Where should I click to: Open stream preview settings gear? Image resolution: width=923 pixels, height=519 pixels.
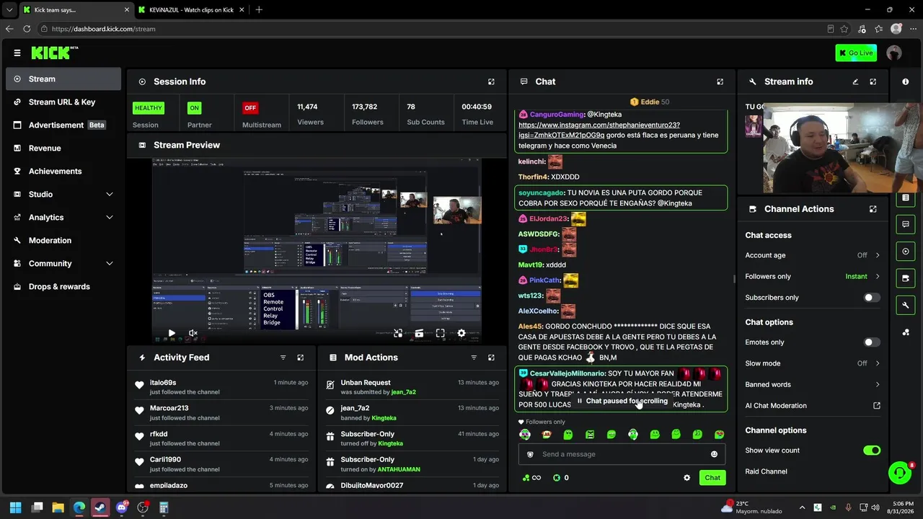(x=461, y=334)
